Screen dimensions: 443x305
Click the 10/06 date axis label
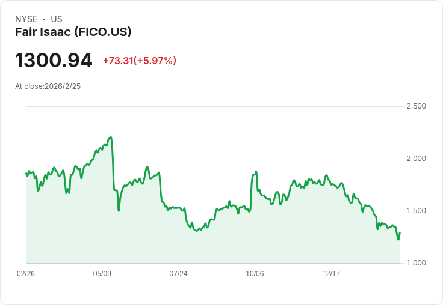click(255, 274)
